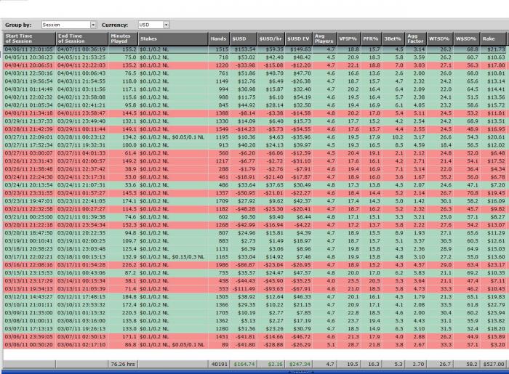Select session starting 03/20/11 18:47:50
Viewport: 509px width, 374px height.
point(254,233)
